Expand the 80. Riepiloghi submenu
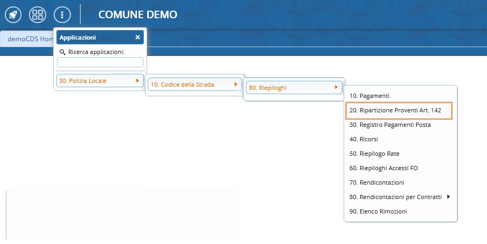 click(x=293, y=87)
